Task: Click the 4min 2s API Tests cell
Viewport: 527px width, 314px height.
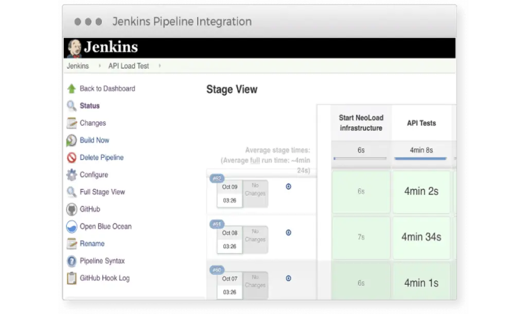Action: tap(421, 192)
